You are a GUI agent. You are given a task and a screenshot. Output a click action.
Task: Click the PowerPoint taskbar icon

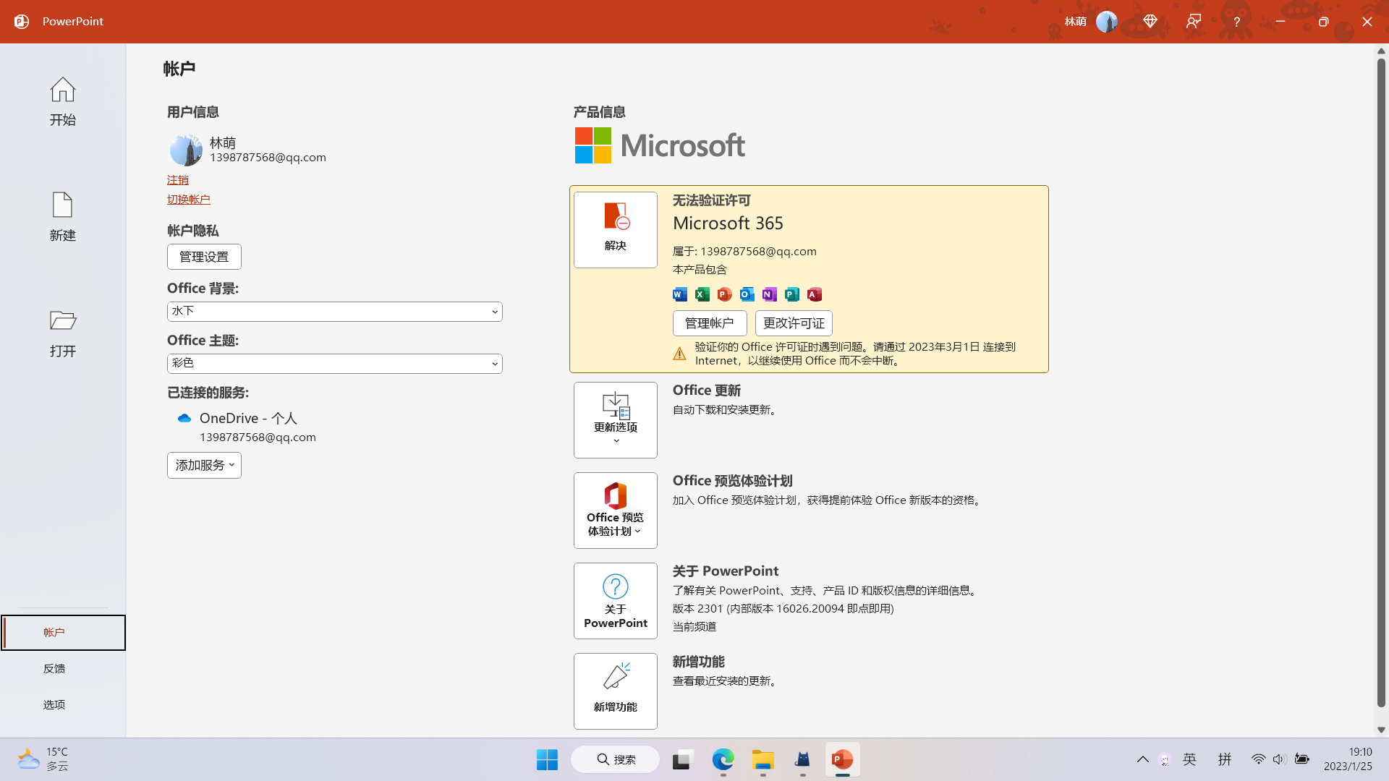(842, 759)
